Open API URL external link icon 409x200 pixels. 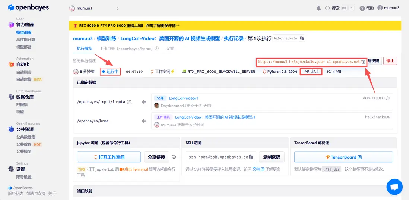364,62
